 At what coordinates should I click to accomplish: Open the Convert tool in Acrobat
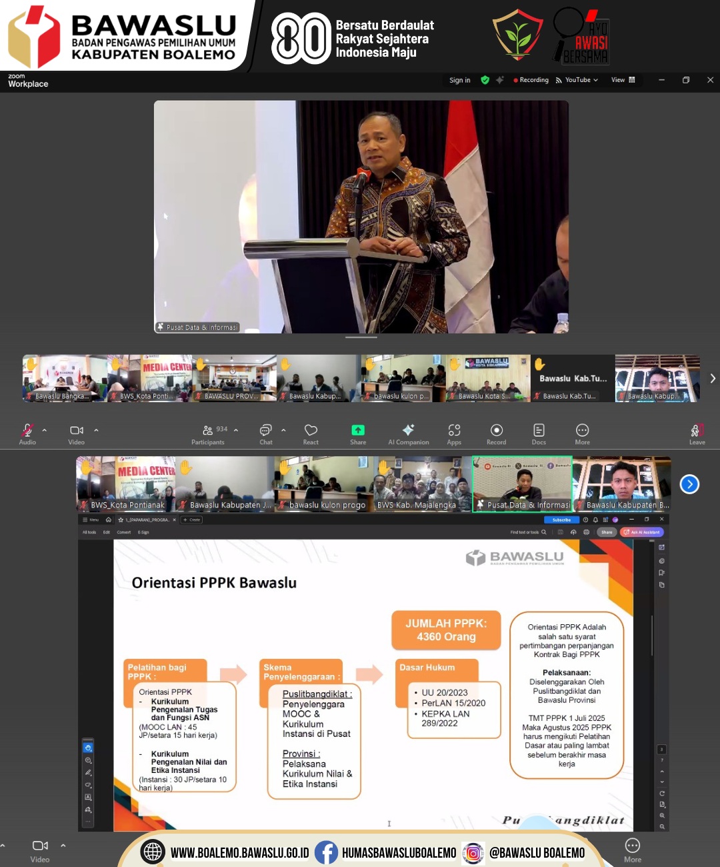point(124,532)
